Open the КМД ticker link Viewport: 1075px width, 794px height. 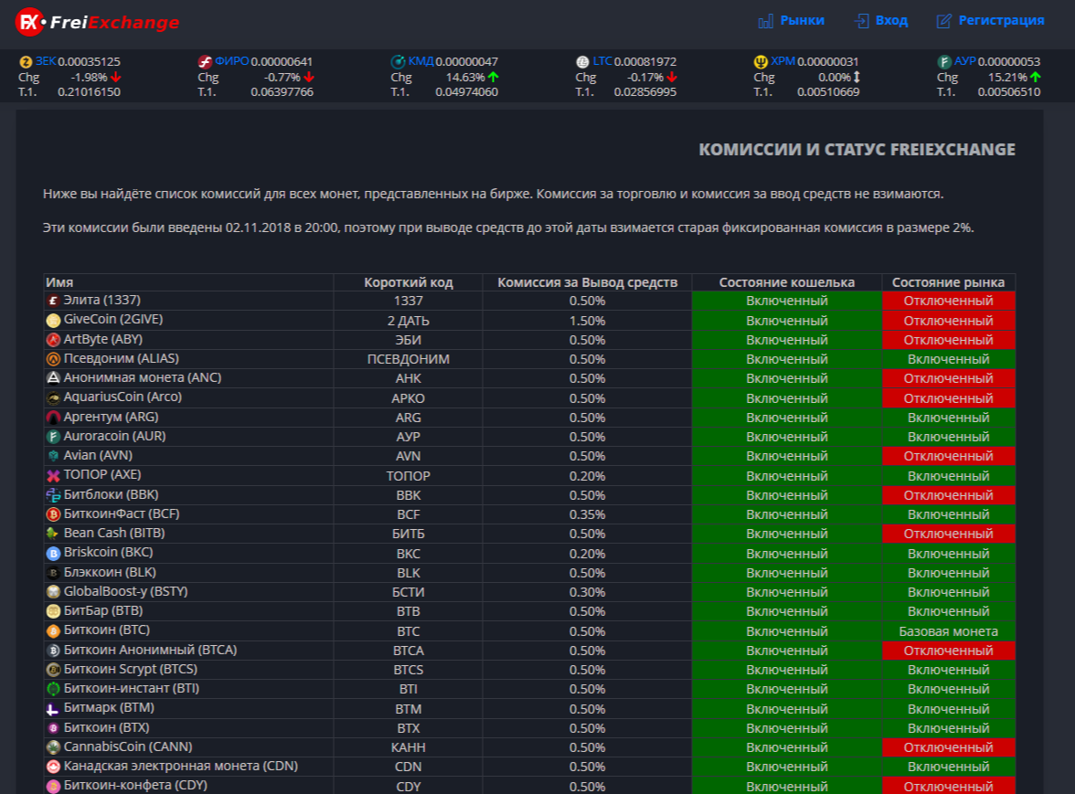point(420,61)
